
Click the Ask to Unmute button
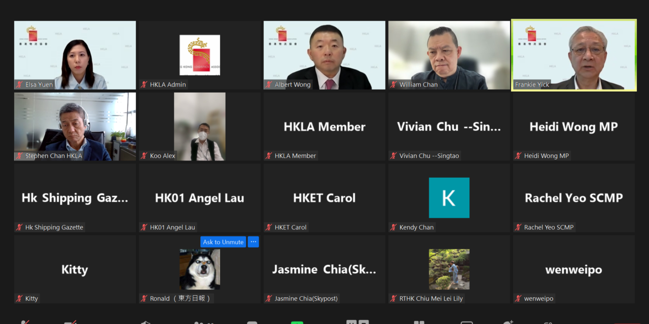(223, 242)
